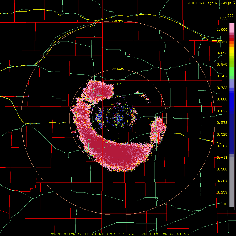Viewport: 236px width, 236px height.
Task: Select the orange color scale segment
Action: pos(232,45)
